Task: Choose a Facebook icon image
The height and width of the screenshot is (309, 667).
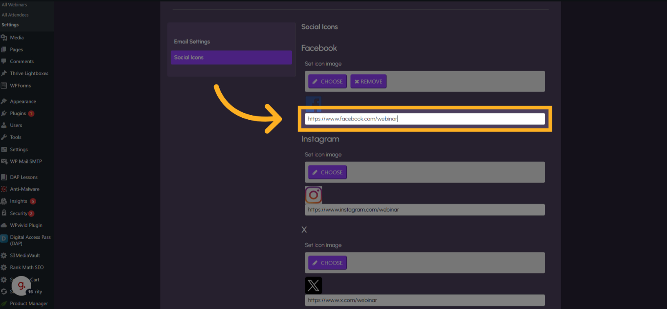Action: pos(327,82)
